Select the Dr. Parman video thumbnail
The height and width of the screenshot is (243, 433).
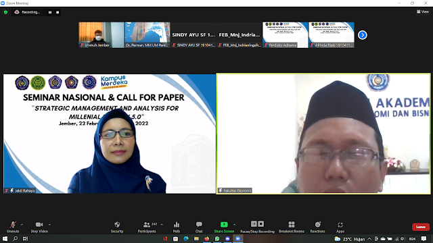click(147, 35)
